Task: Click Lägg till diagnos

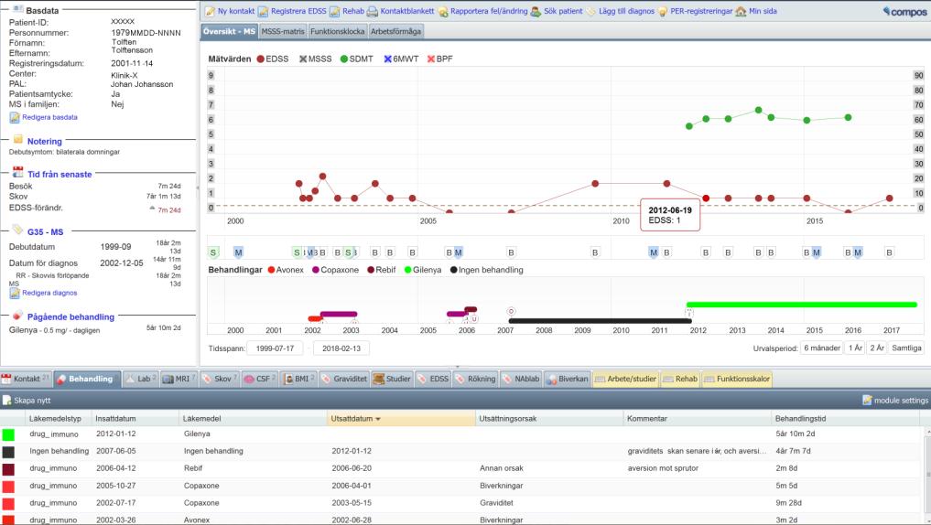Action: pos(620,11)
